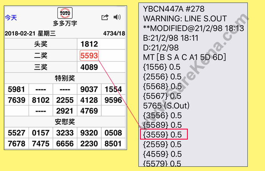265x171 pixels.
Task: Select consolation prize number 5527
Action: coord(16,133)
